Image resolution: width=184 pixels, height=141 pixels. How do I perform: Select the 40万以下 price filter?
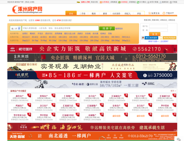(26, 37)
